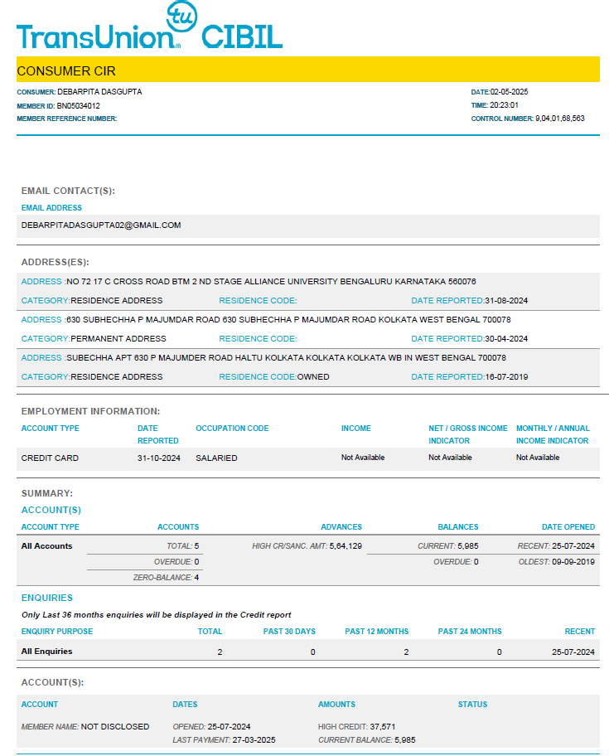Click the MEMBER REFERENCE NUMBER label
Viewport: 609px width, 756px height.
click(67, 119)
